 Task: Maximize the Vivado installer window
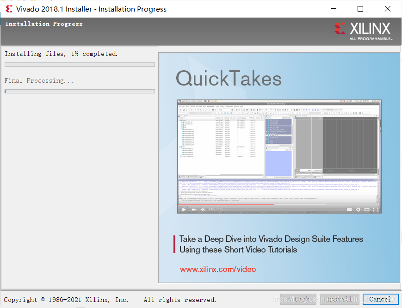[360, 9]
